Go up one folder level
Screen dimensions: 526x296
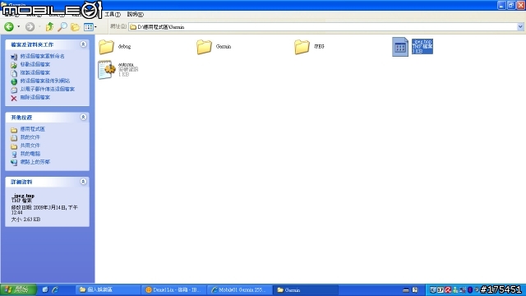pyautogui.click(x=49, y=27)
